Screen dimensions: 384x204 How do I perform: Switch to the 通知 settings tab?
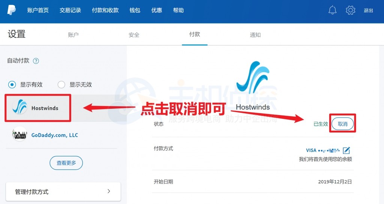(x=255, y=35)
